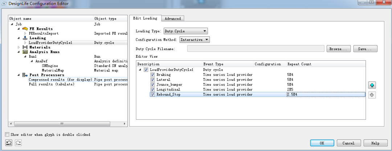Image resolution: width=392 pixels, height=151 pixels.
Task: Enable Show editor when glyph is double clicked
Action: (7, 135)
